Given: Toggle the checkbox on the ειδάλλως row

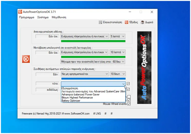Looking at the screenshot, I should (128, 89).
